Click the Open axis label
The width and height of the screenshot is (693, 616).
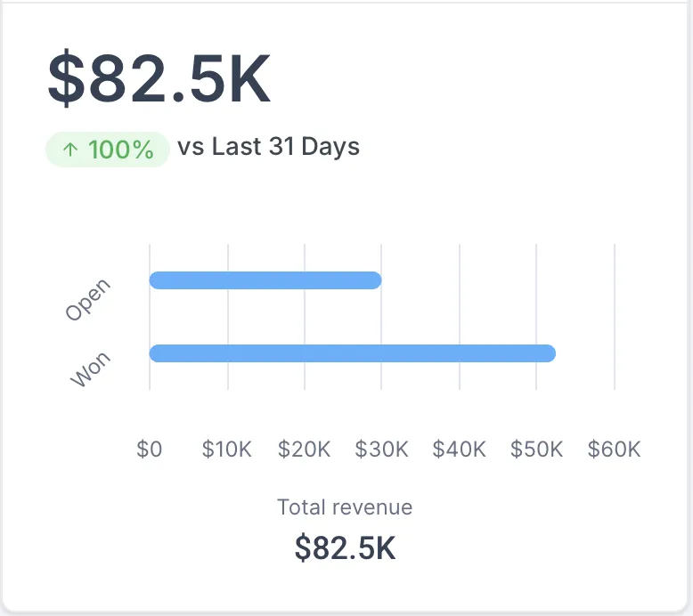click(88, 299)
